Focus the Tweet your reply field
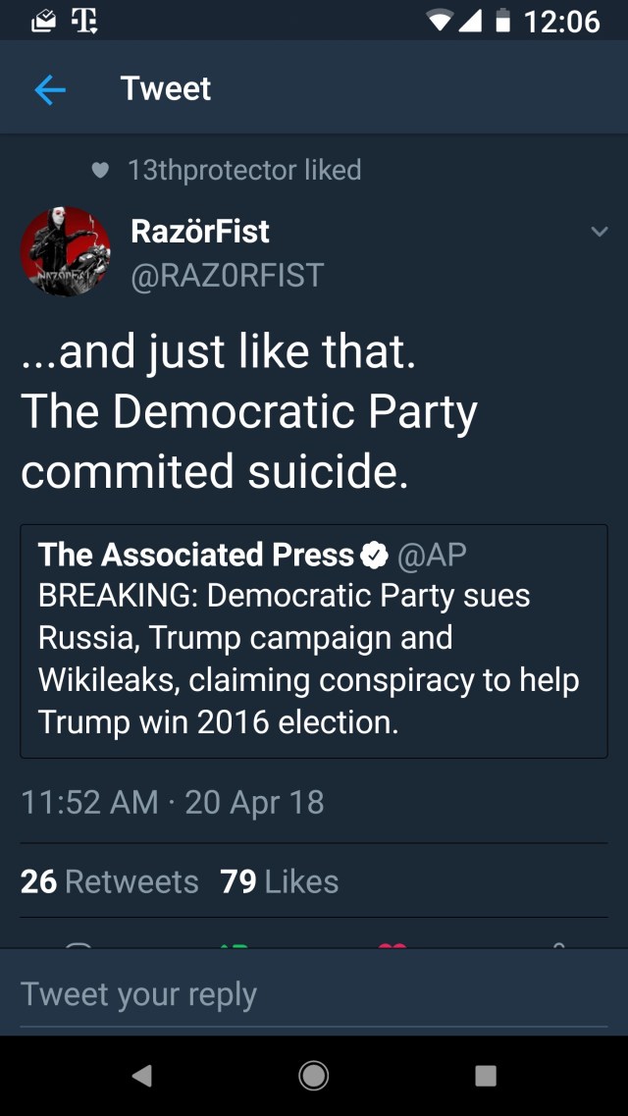Image resolution: width=628 pixels, height=1116 pixels. [x=313, y=994]
